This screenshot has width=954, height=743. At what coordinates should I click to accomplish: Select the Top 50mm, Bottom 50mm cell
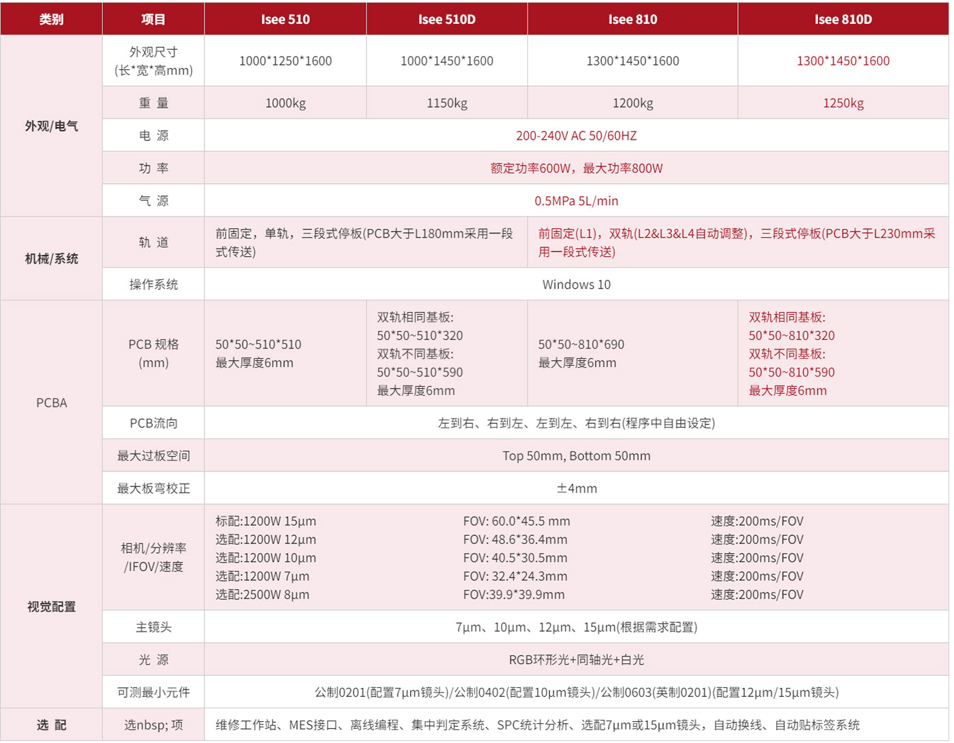click(576, 456)
